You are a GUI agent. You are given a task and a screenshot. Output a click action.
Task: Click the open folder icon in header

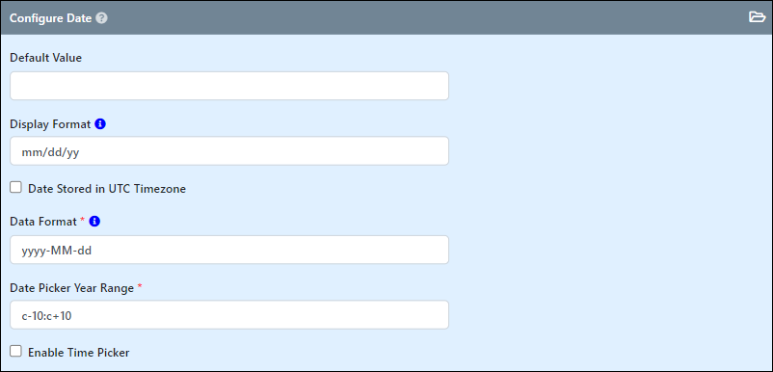point(758,17)
